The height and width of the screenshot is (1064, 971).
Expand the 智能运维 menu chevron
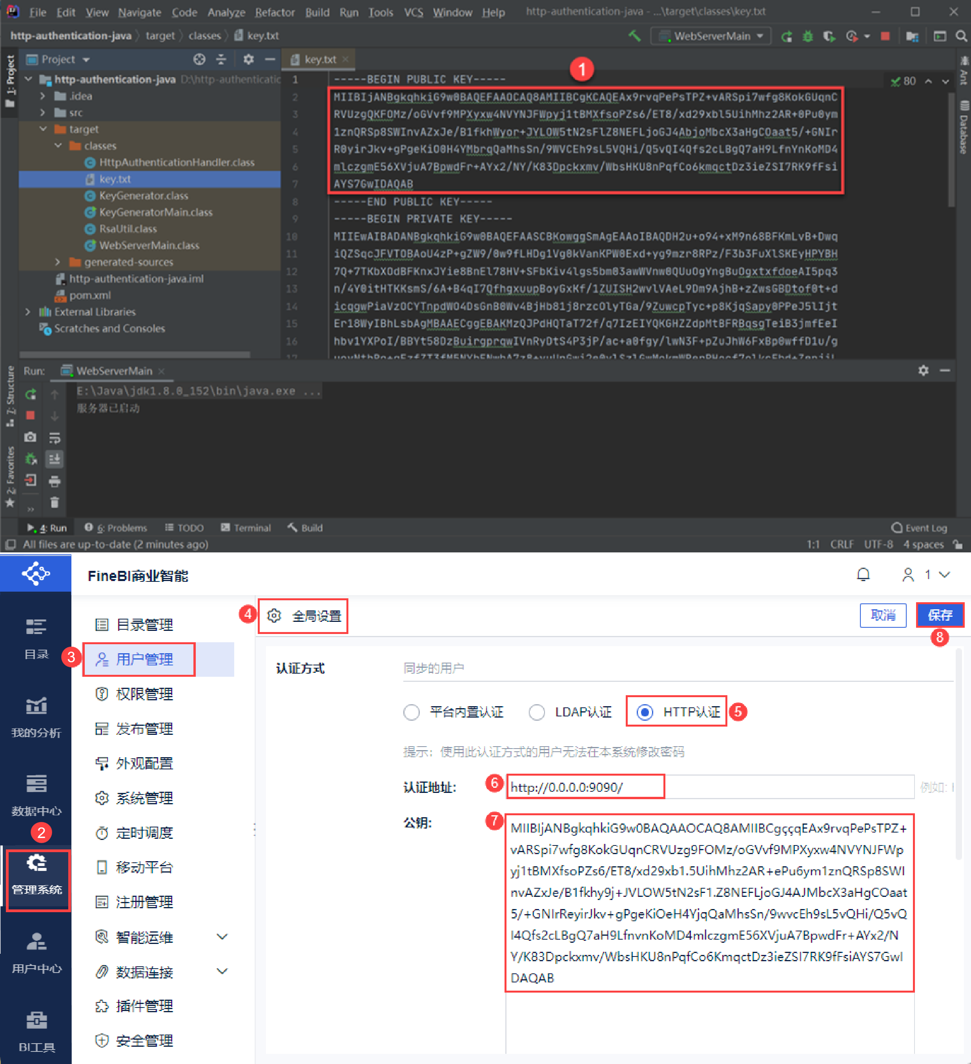pos(222,936)
